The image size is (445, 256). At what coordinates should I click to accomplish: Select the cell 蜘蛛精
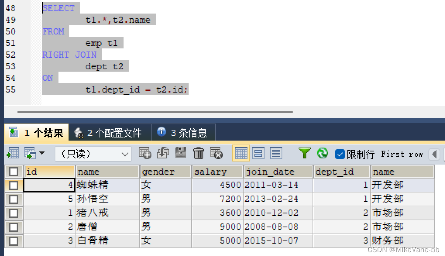108,185
